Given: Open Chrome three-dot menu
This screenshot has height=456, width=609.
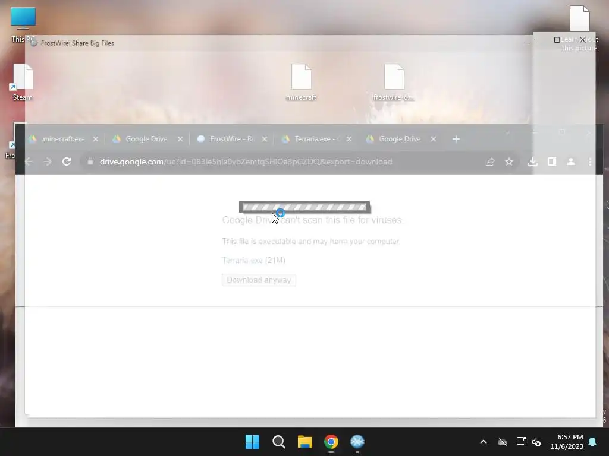Looking at the screenshot, I should 590,161.
